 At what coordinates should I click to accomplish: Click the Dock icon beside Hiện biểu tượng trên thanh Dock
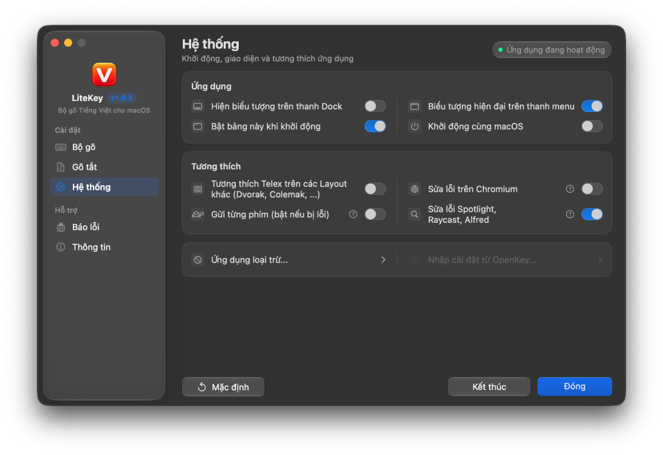(x=198, y=106)
